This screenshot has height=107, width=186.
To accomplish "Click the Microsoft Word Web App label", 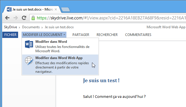I will point(166,27).
